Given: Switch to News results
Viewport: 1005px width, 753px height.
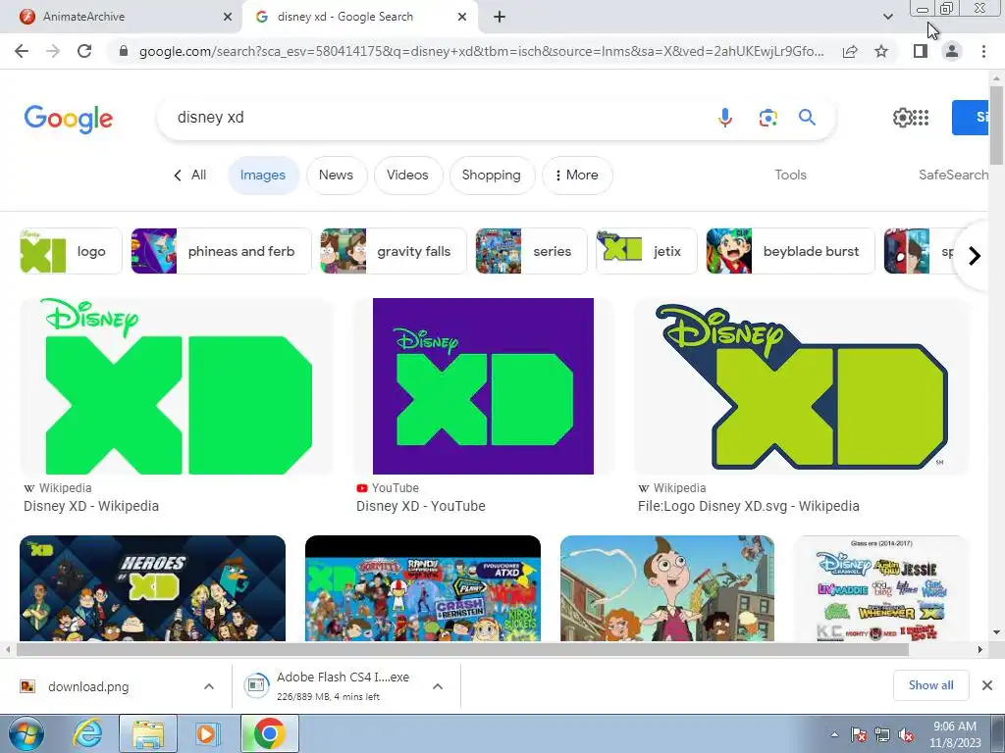Looking at the screenshot, I should 337,175.
